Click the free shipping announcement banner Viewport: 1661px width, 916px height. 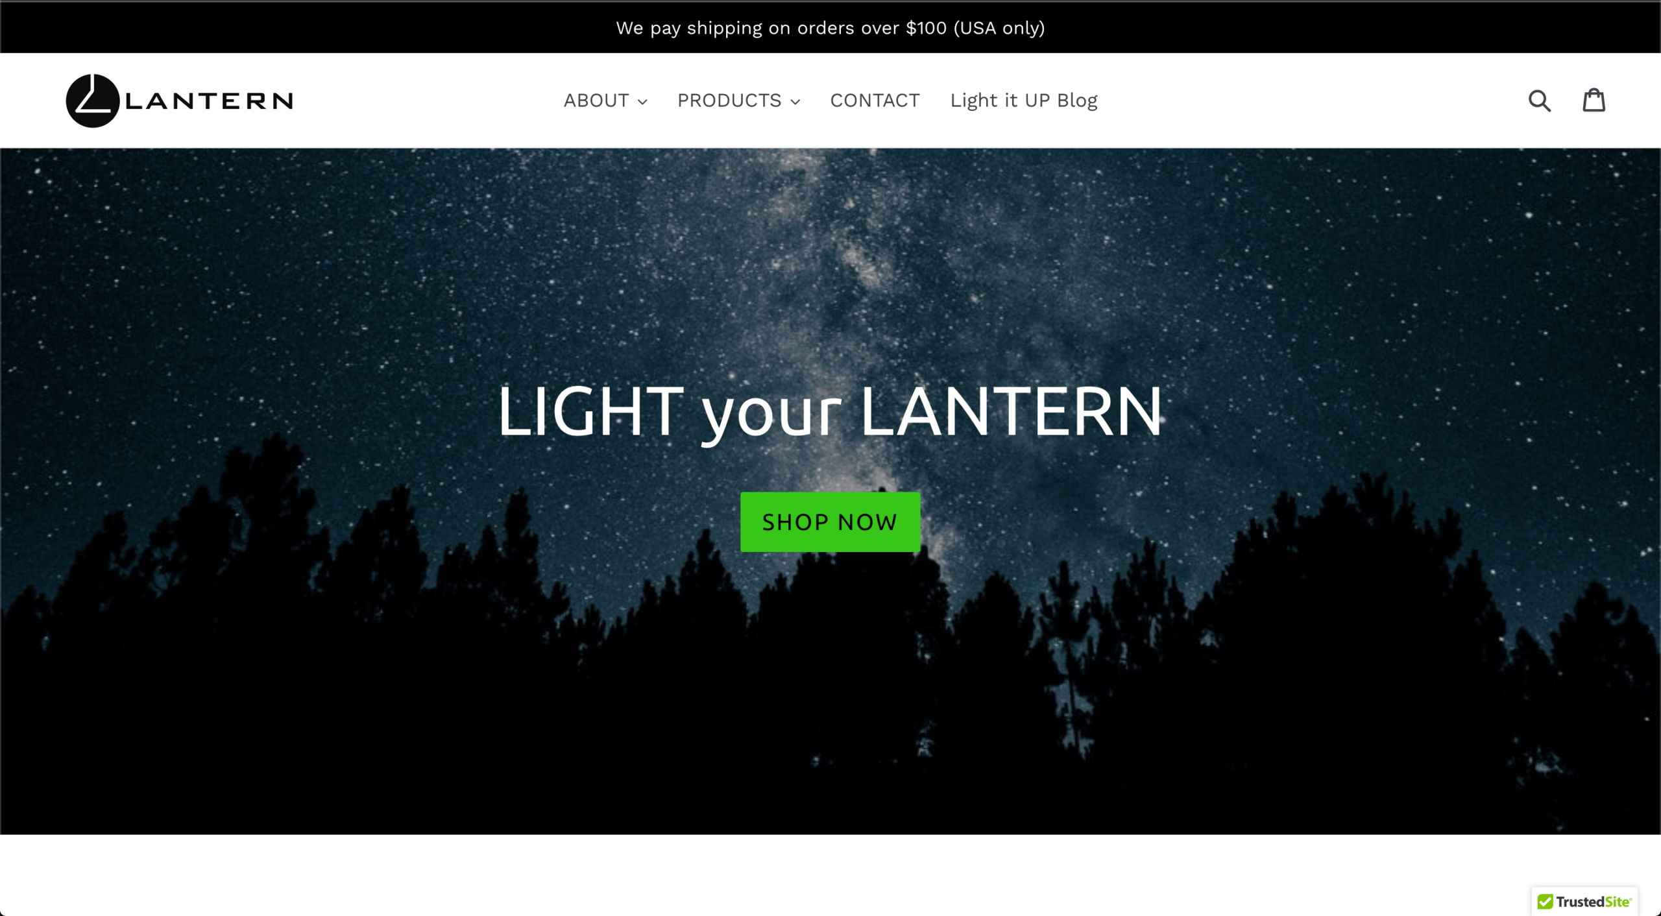point(830,28)
